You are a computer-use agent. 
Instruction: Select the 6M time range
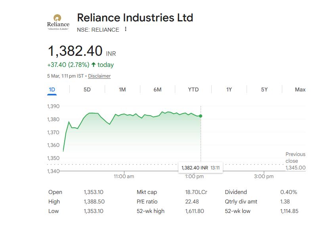click(157, 89)
